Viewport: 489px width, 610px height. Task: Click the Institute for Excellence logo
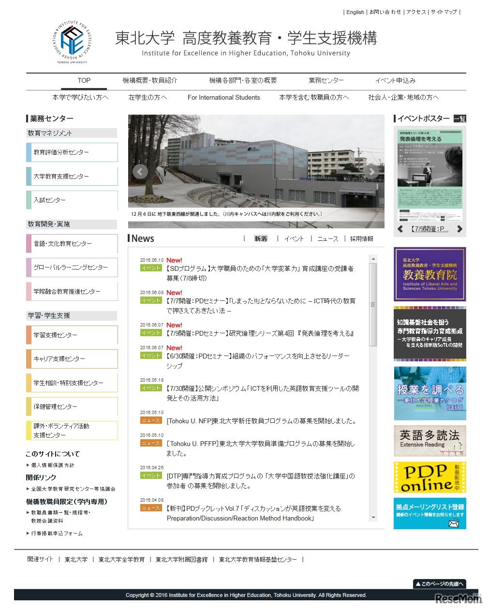pyautogui.click(x=72, y=42)
